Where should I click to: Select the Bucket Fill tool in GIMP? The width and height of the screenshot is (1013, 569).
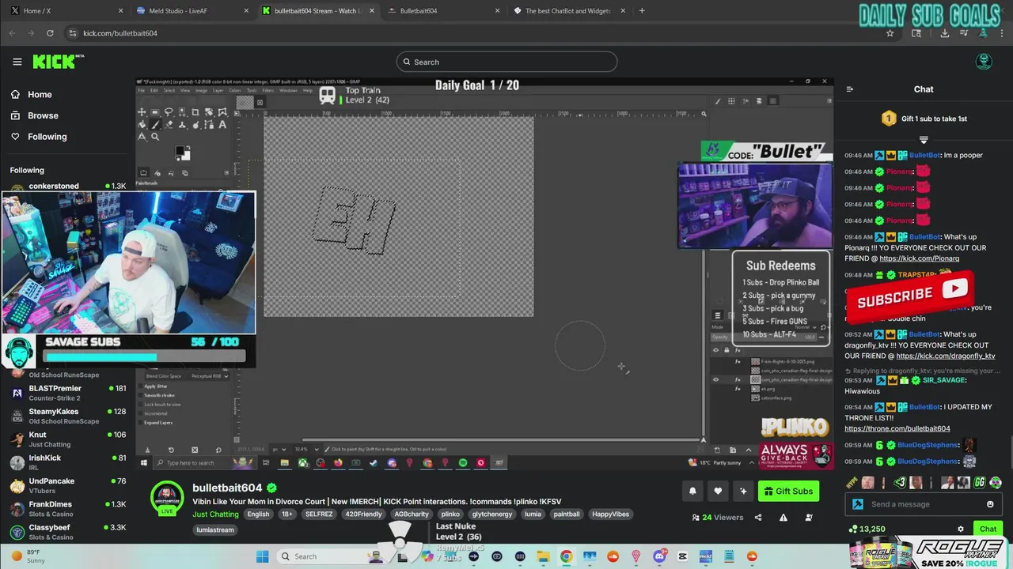click(142, 125)
